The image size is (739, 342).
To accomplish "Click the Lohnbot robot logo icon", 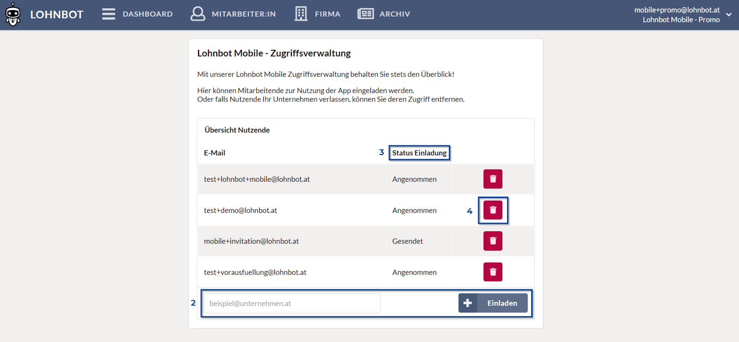I will [13, 14].
